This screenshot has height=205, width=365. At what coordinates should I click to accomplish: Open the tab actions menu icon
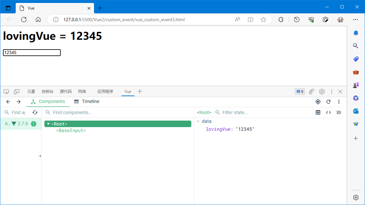(x=8, y=8)
